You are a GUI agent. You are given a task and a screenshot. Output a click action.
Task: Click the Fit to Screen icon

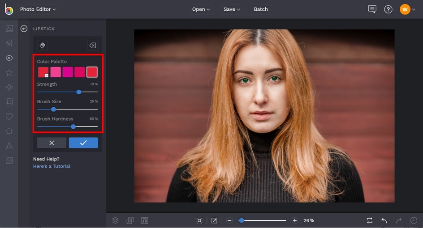click(199, 220)
